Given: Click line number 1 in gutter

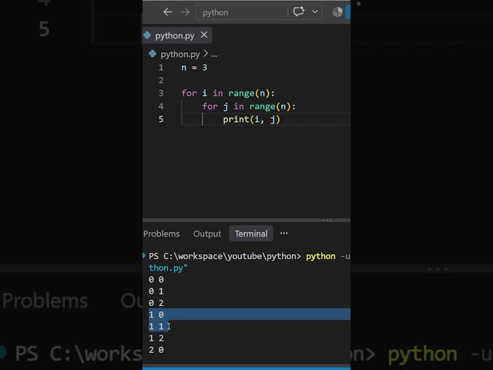Looking at the screenshot, I should [161, 67].
